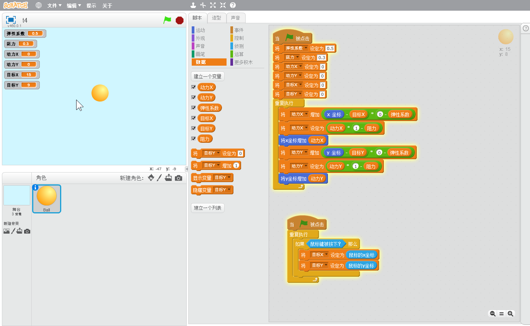This screenshot has width=530, height=326.
Task: Select the Ball sprite thumbnail
Action: tap(47, 198)
